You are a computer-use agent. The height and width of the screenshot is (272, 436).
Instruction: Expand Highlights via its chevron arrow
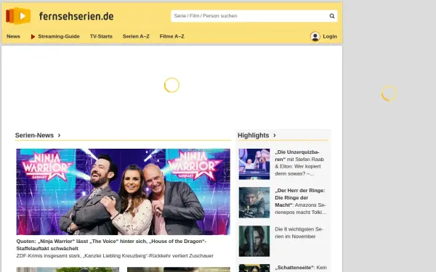275,135
